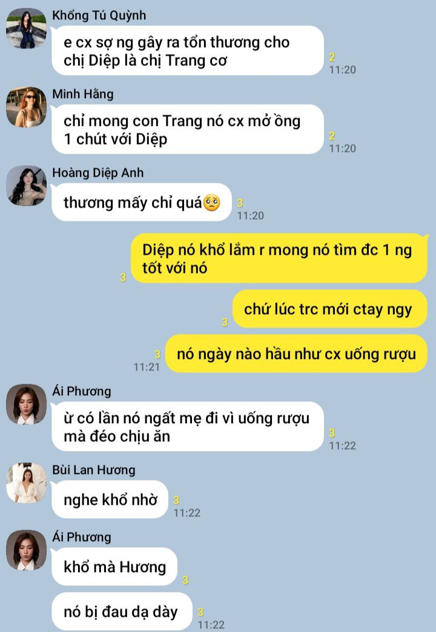Tap message 'chỉ mong con Trang nó cx mở lòng'
436x632 pixels.
click(x=188, y=130)
